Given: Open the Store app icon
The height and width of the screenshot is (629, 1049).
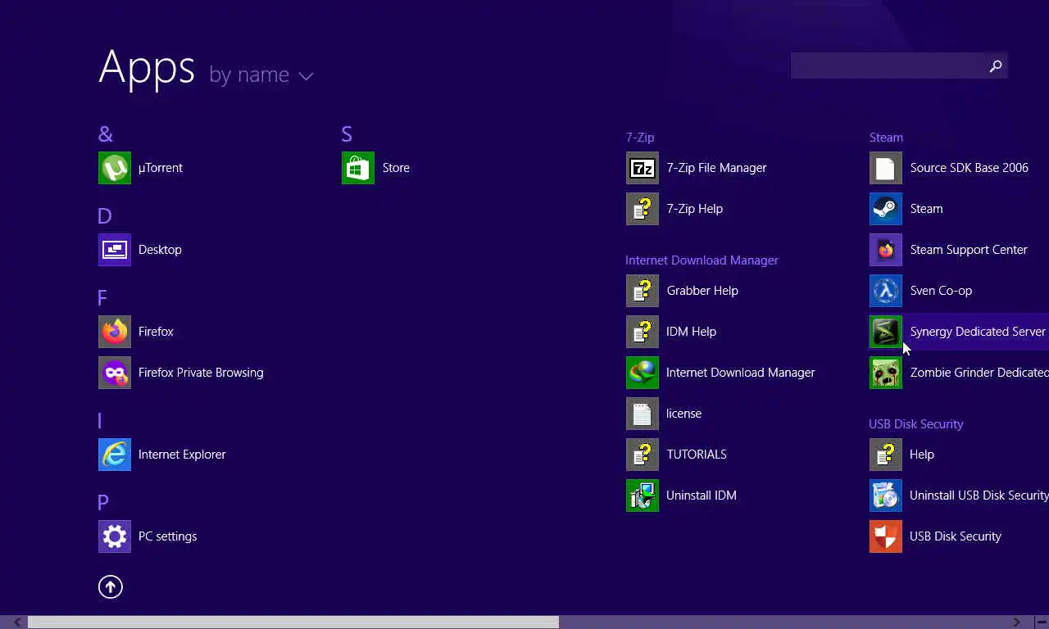Looking at the screenshot, I should [x=358, y=168].
